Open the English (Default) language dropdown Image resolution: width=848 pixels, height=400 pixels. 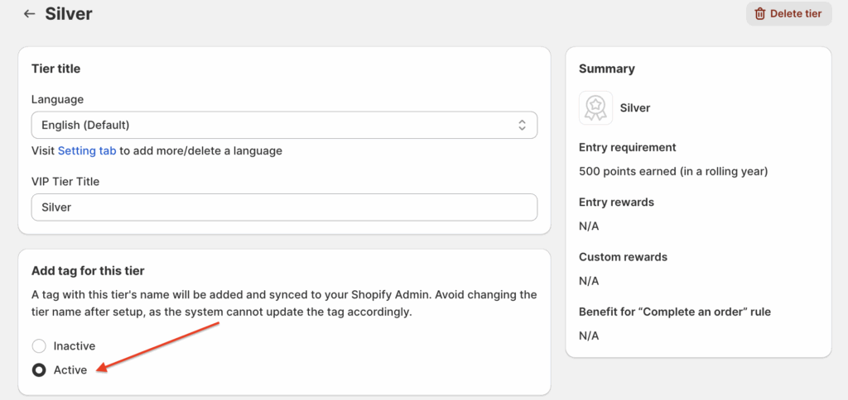283,126
